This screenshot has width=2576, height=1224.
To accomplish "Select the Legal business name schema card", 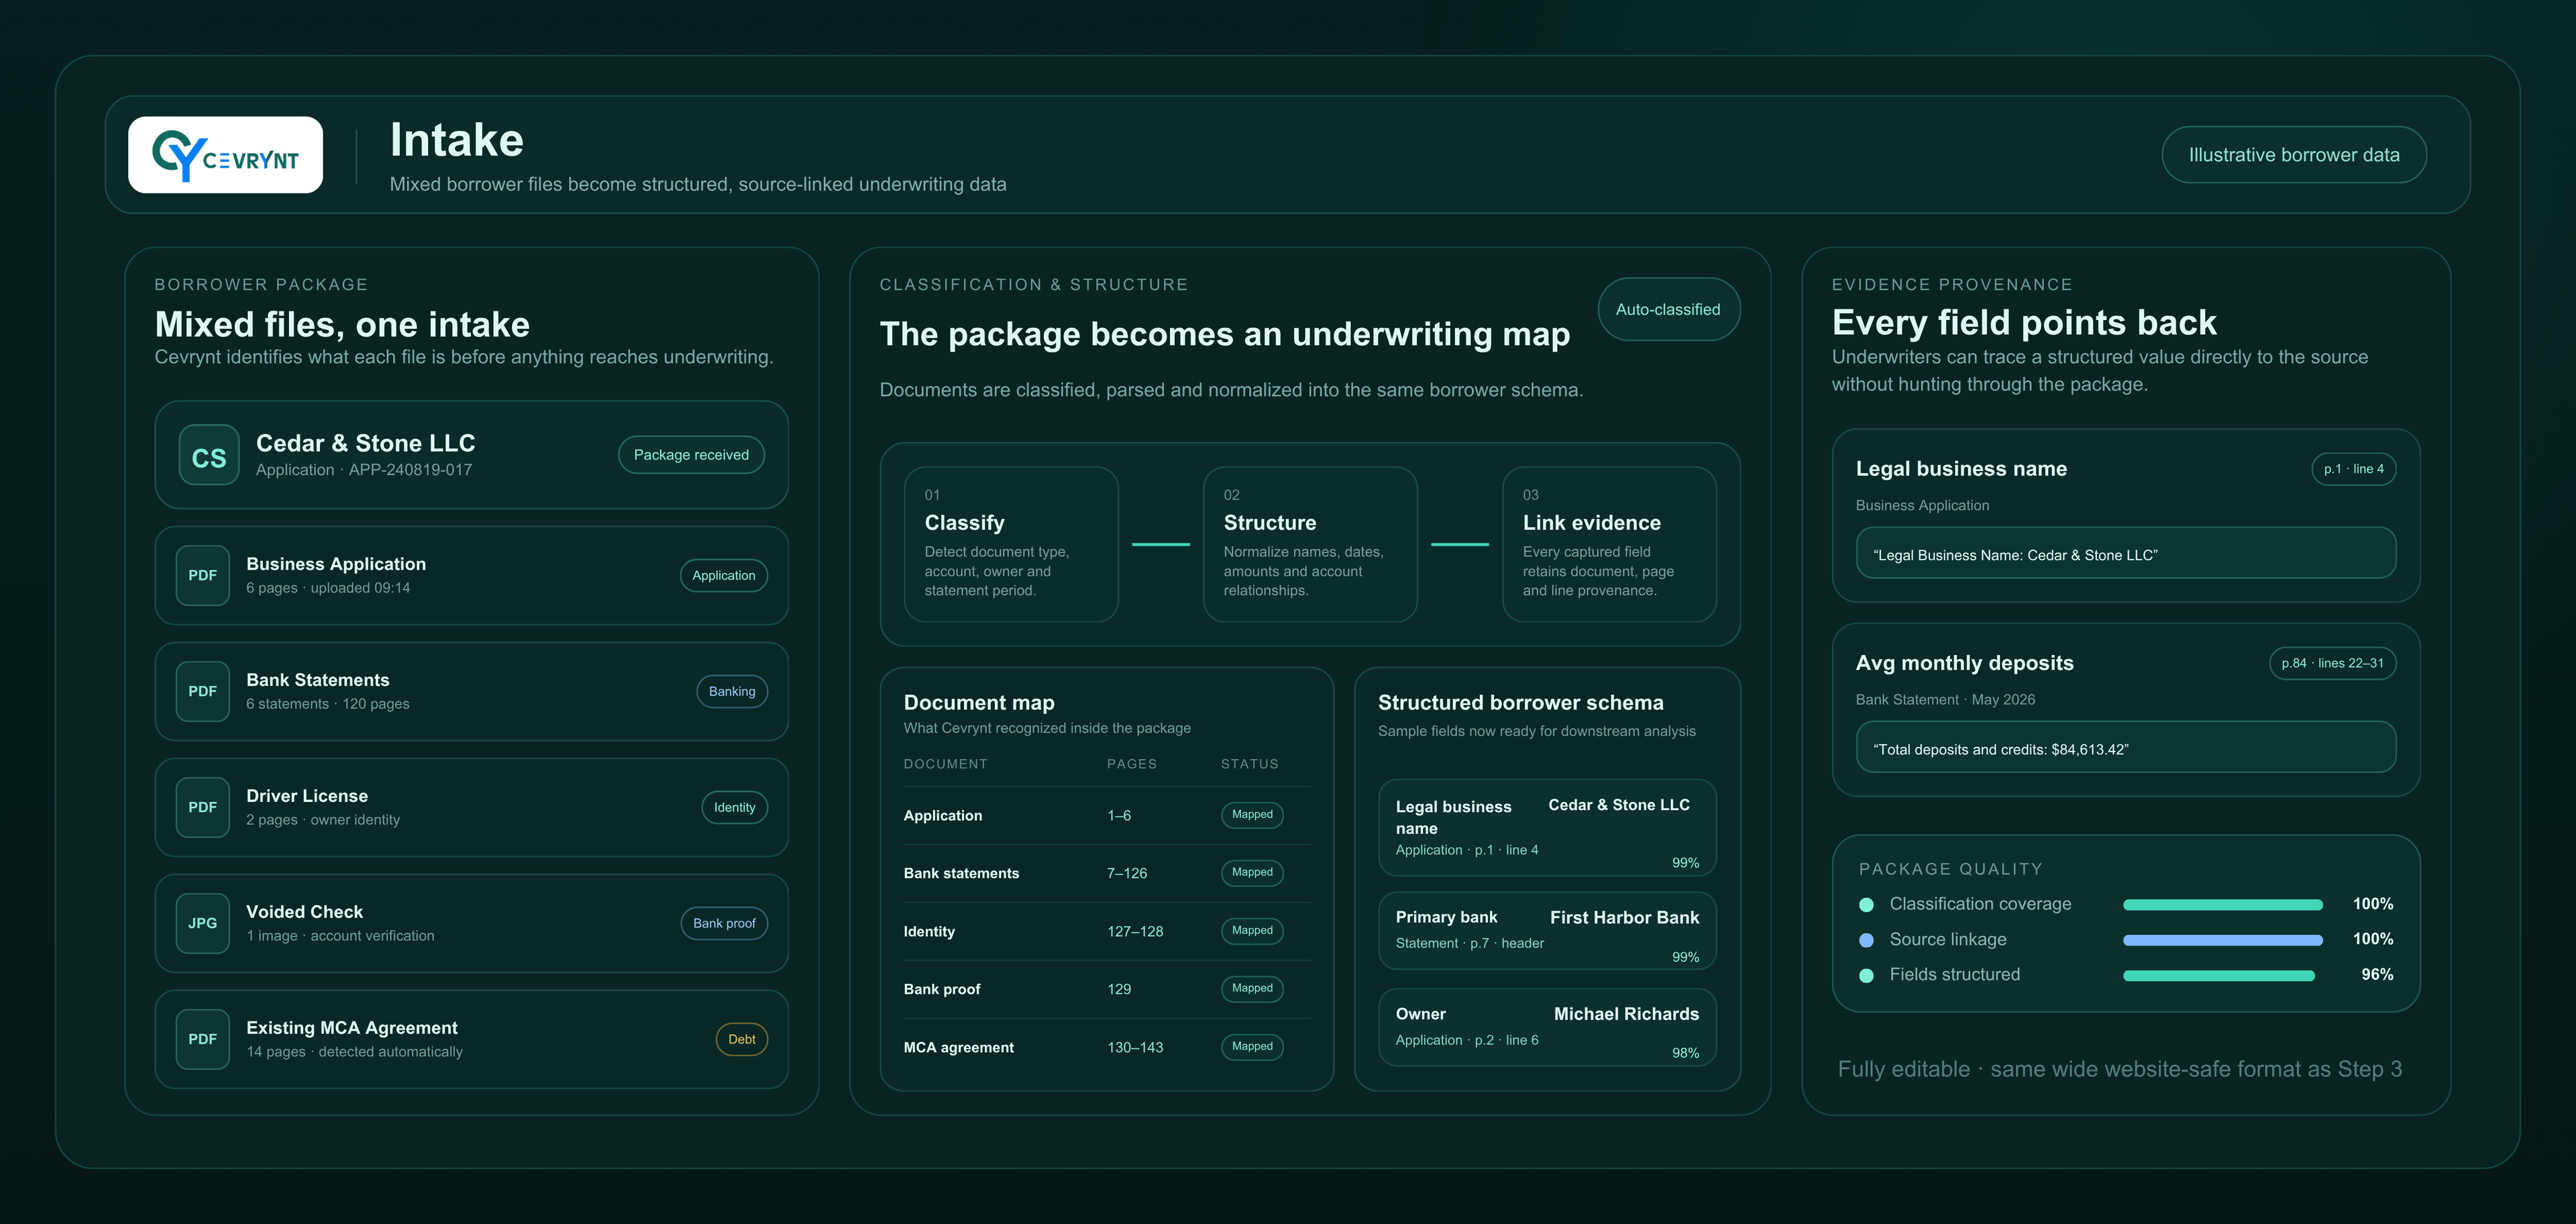I will (1547, 828).
